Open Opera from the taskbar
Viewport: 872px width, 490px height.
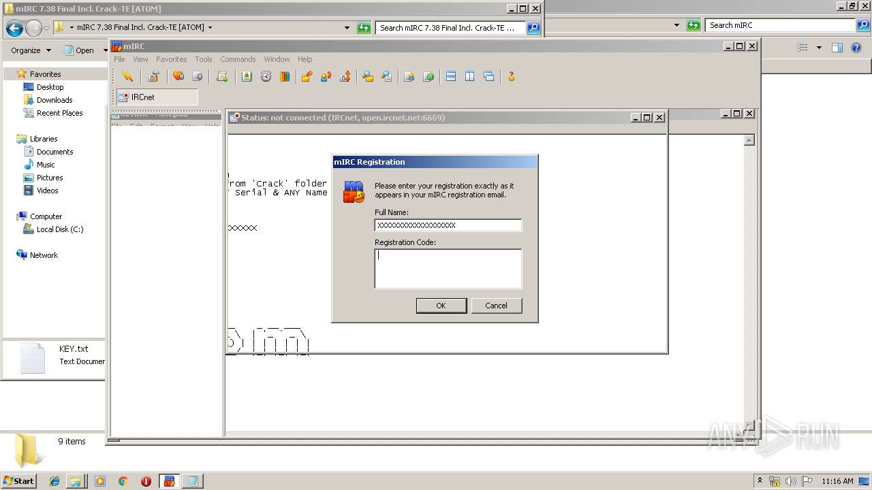point(146,481)
